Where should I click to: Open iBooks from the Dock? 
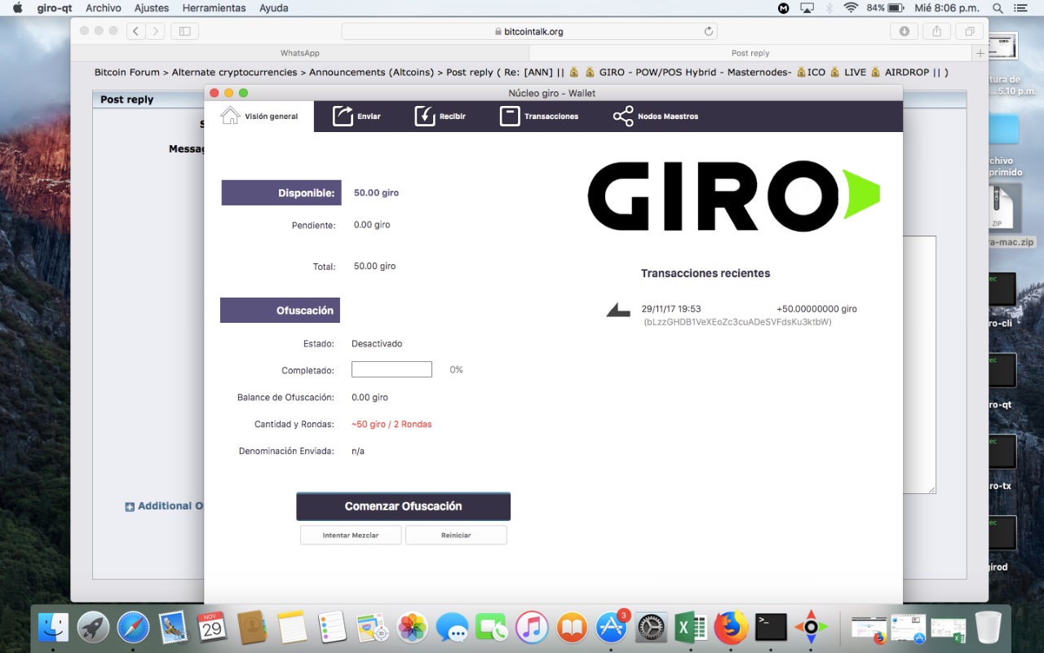[x=572, y=628]
